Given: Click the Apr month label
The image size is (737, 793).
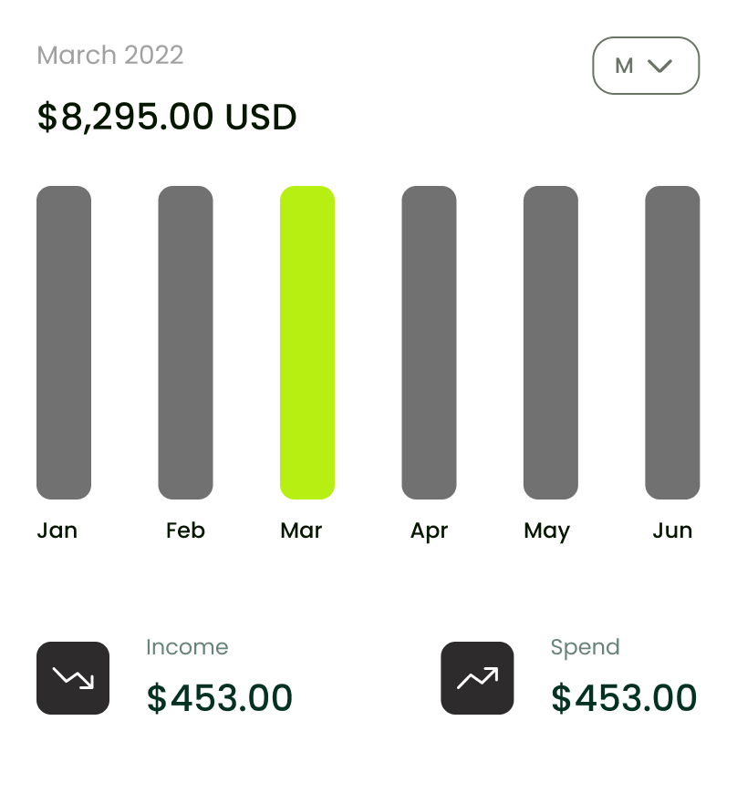Looking at the screenshot, I should [x=430, y=531].
